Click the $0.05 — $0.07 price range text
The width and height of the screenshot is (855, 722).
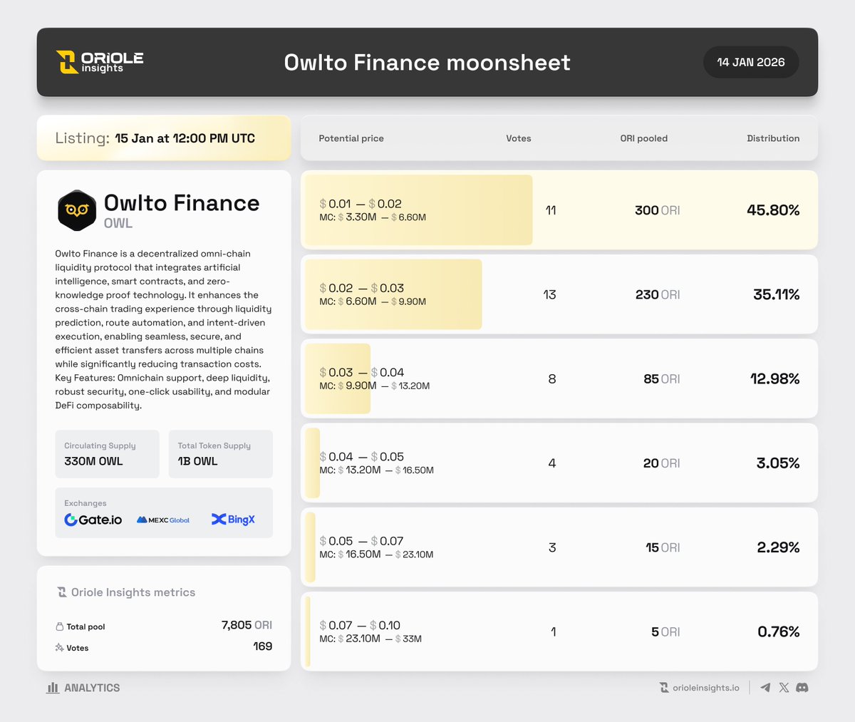(x=362, y=541)
